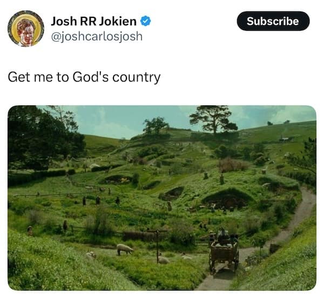Open the Josh RR Jokien display name
Image resolution: width=324 pixels, height=303 pixels.
93,21
